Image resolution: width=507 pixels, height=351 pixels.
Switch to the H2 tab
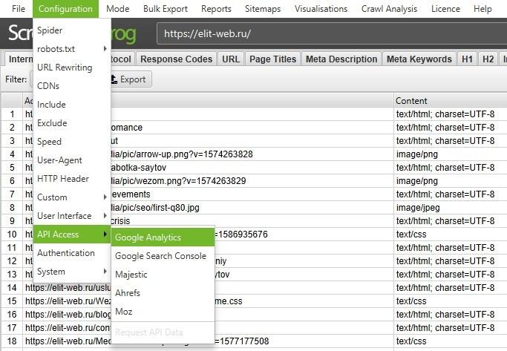click(488, 59)
